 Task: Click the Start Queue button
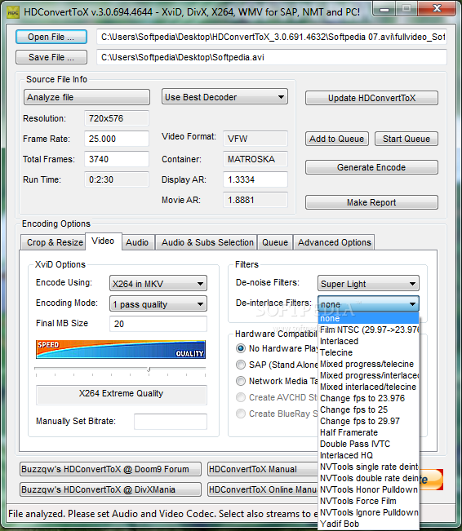click(x=406, y=139)
